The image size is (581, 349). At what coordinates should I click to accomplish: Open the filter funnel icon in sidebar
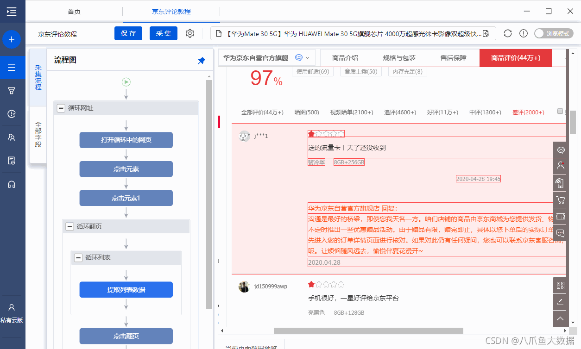click(x=12, y=91)
